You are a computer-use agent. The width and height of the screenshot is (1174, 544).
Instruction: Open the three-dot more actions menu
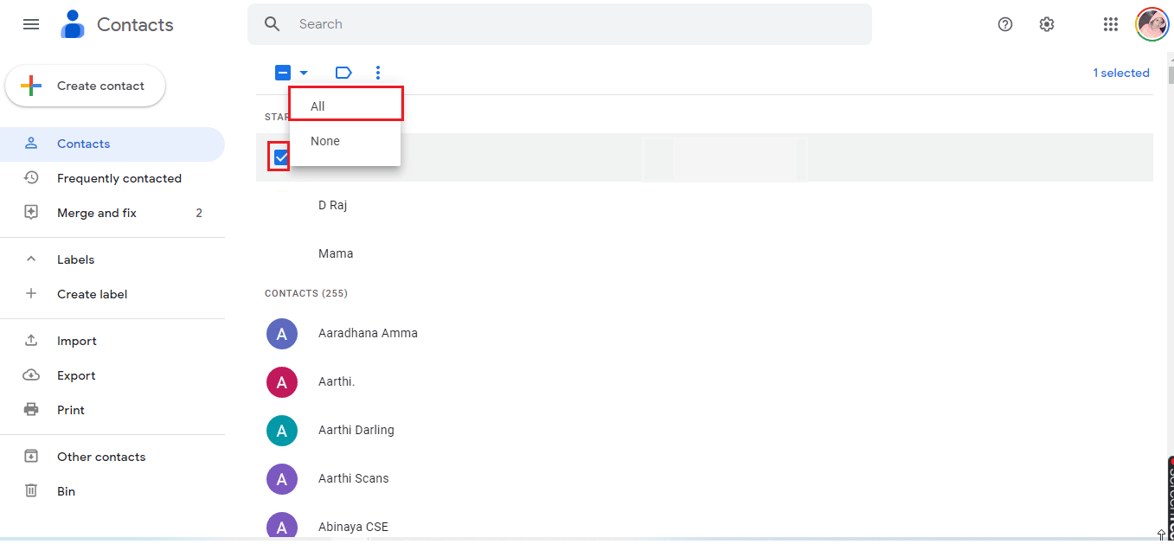coord(378,73)
